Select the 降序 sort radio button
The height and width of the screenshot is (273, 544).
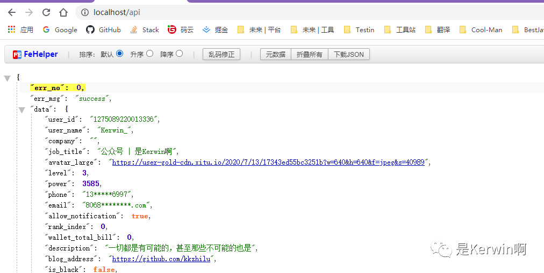tap(180, 54)
